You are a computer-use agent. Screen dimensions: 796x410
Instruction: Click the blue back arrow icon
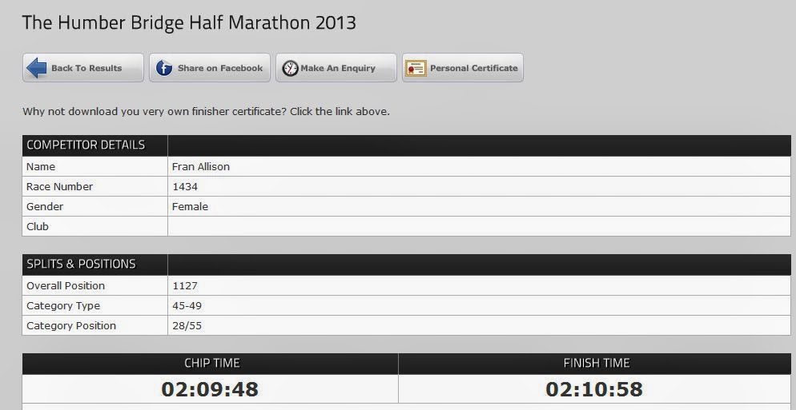tap(36, 68)
